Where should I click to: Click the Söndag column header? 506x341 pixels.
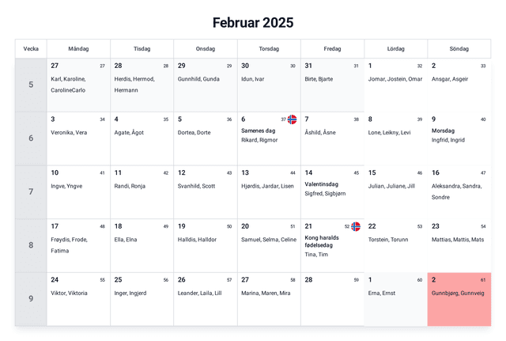(459, 49)
